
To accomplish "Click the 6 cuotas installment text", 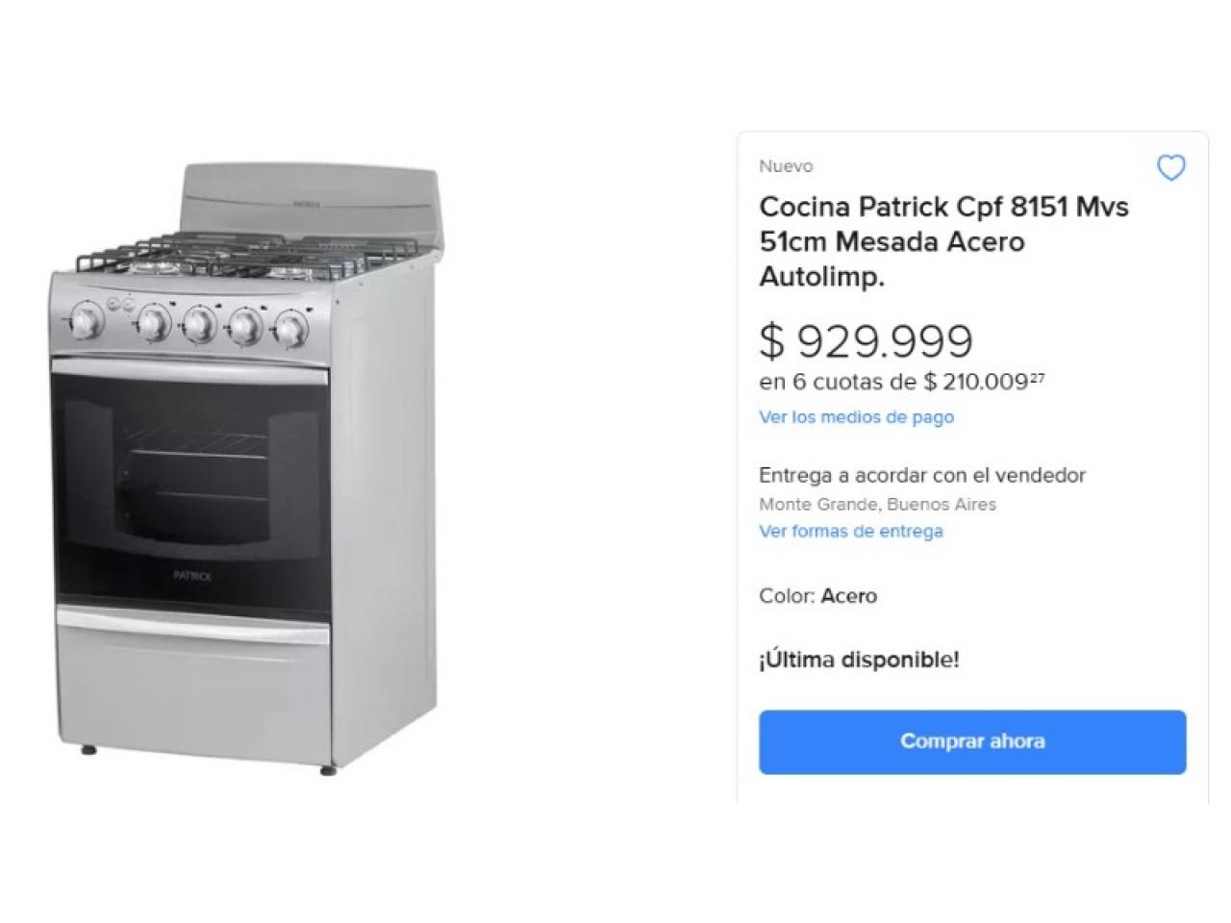I will click(901, 382).
